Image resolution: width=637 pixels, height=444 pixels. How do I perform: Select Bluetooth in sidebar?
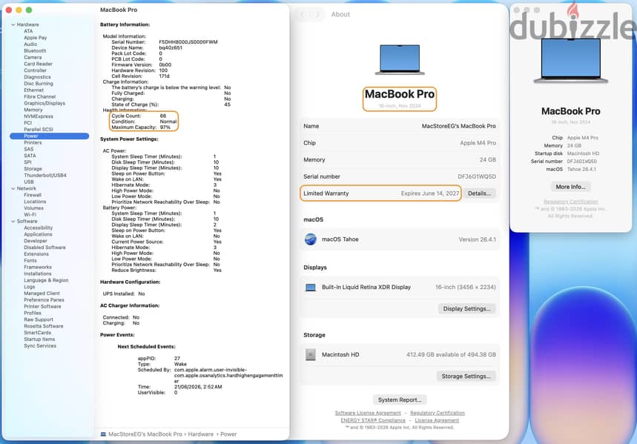(35, 51)
